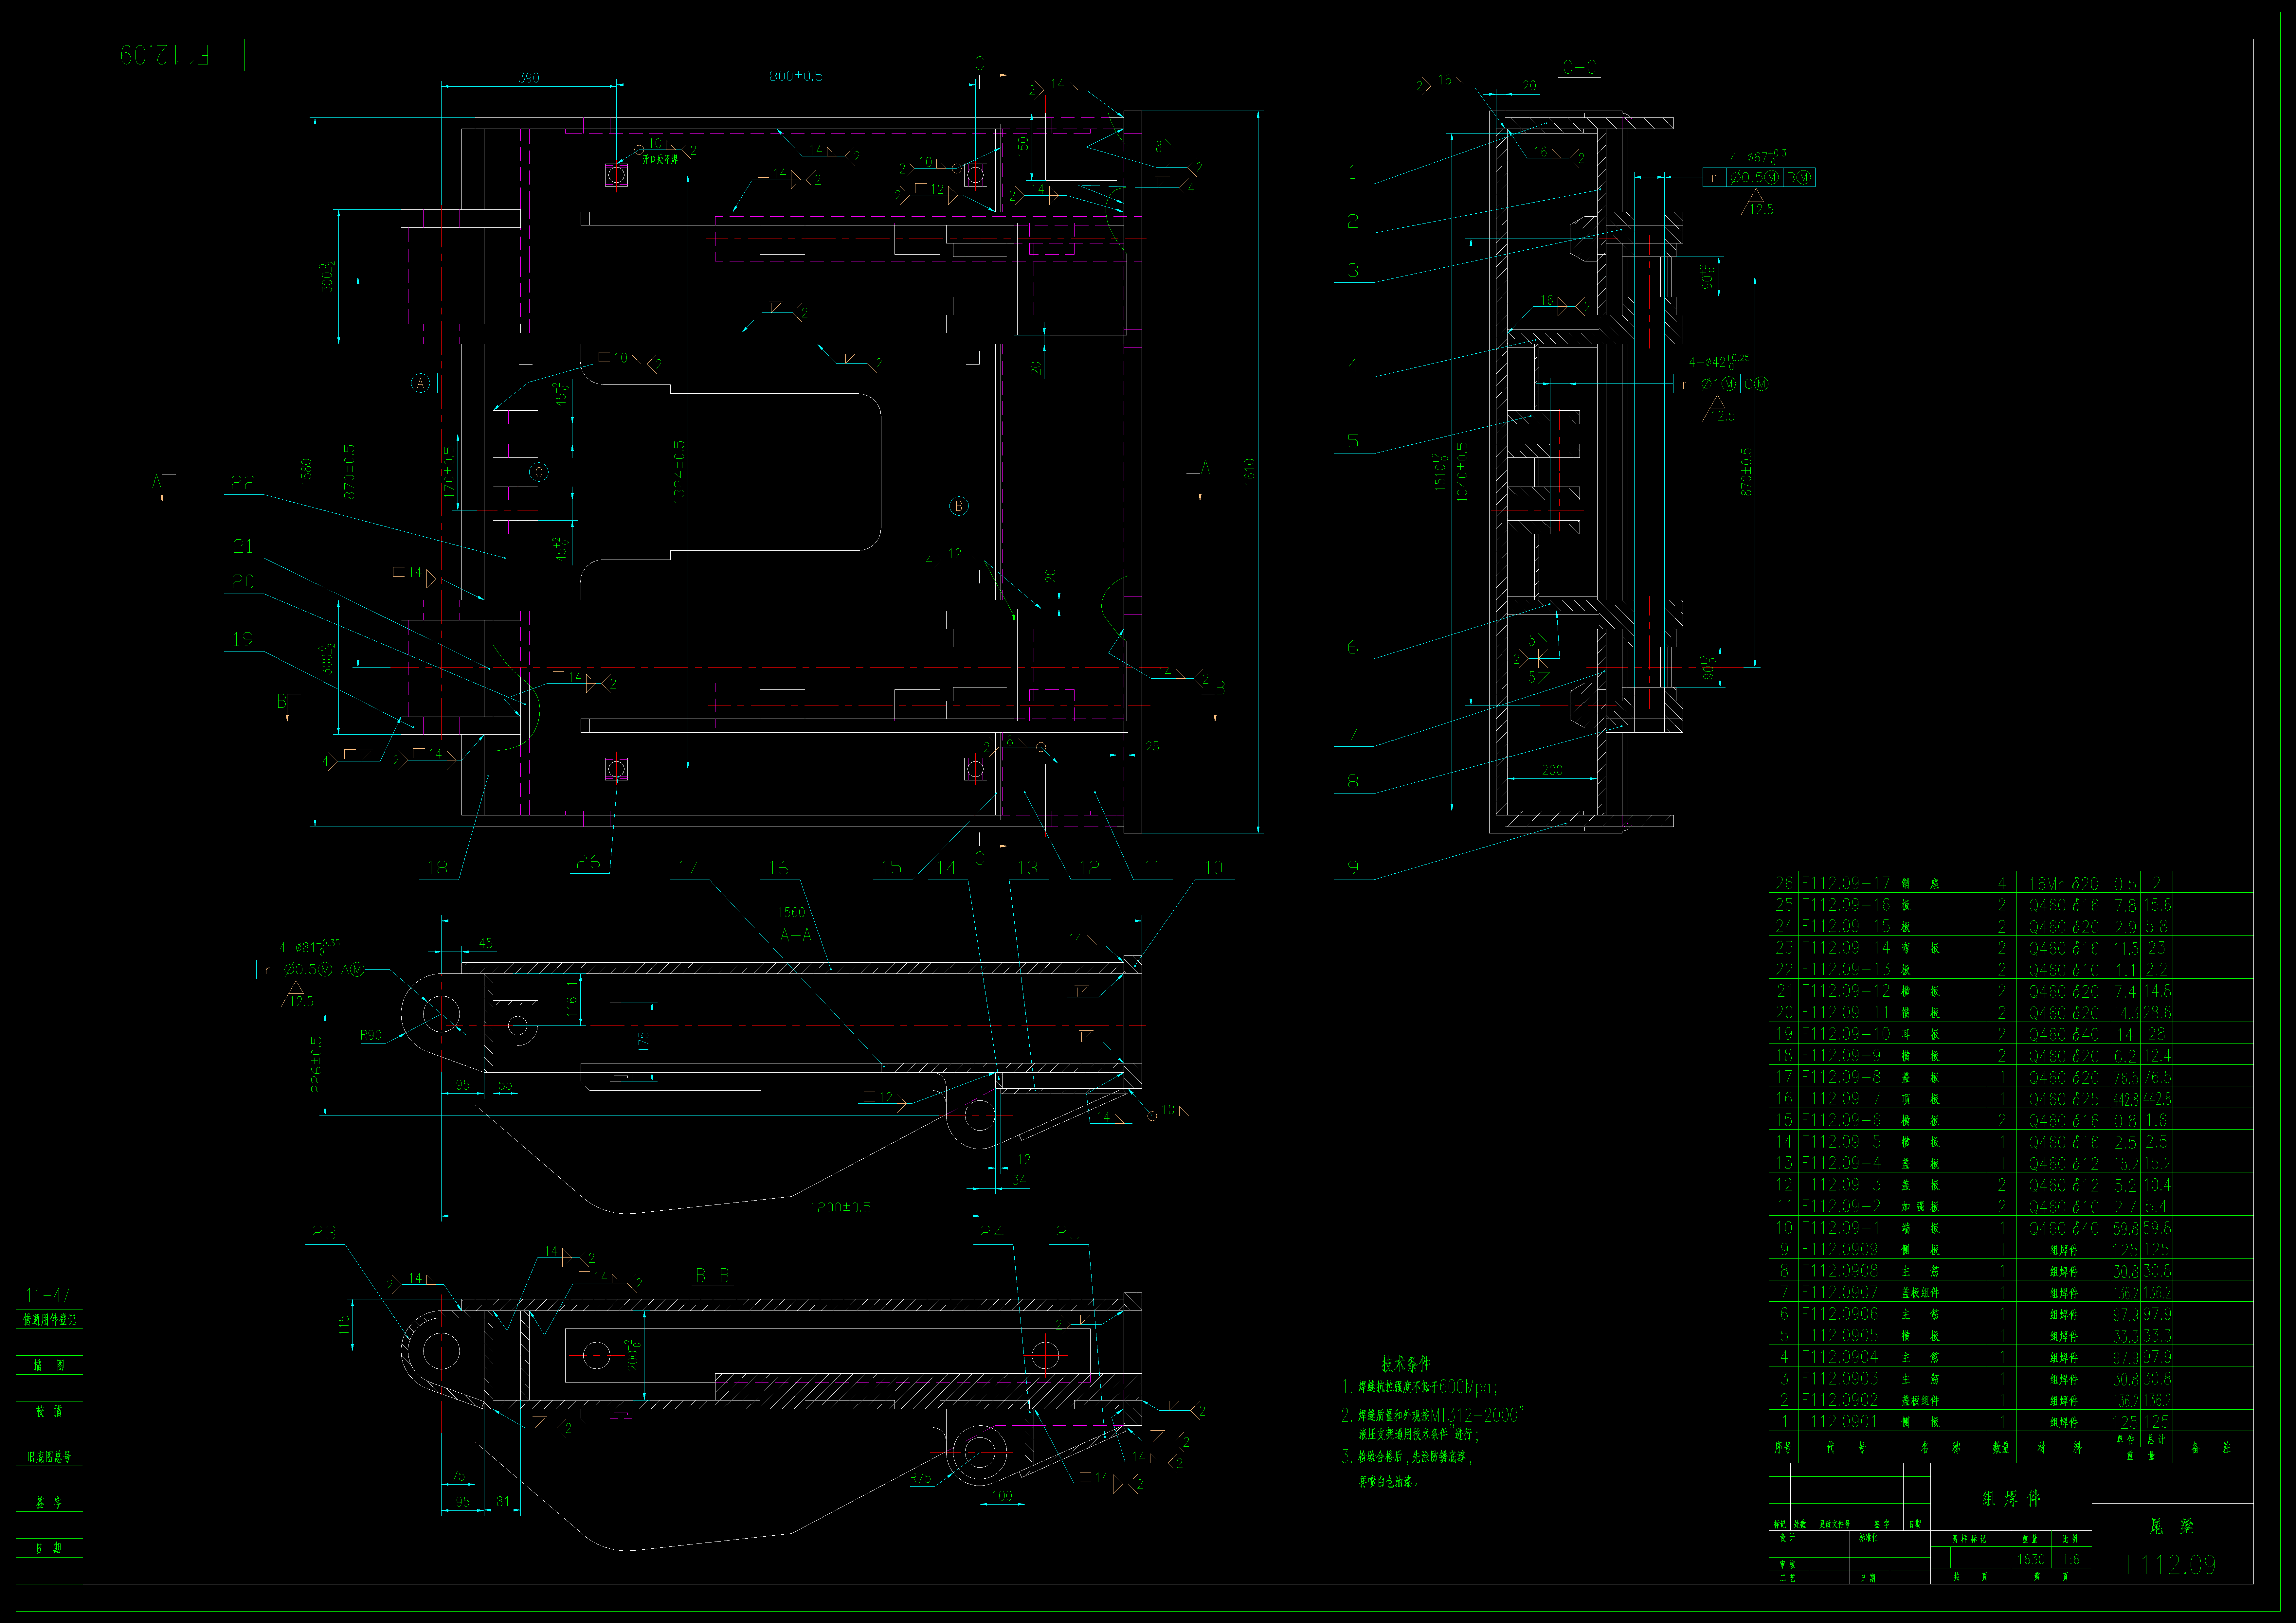The height and width of the screenshot is (1623, 2296).
Task: Select the 116±1 dimension text
Action: (572, 999)
